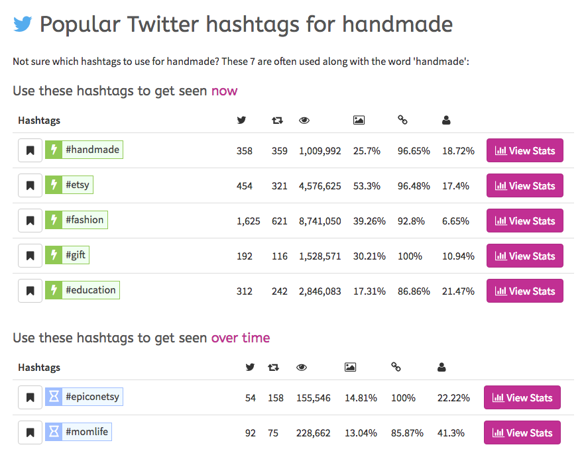Viewport: 584px width, 455px height.
Task: Click the retweet icon in top table header
Action: pos(277,121)
